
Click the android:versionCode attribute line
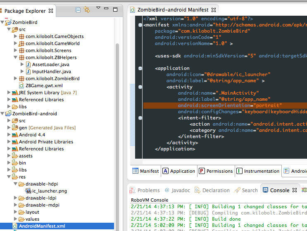pyautogui.click(x=188, y=37)
